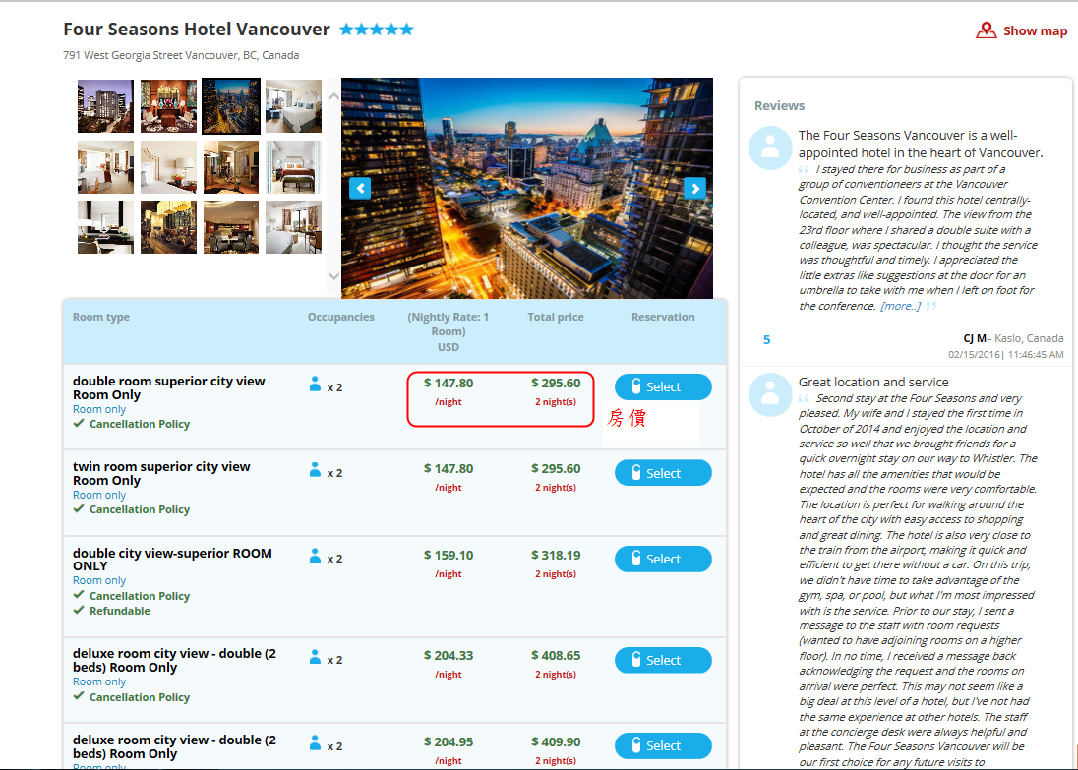Image resolution: width=1078 pixels, height=770 pixels.
Task: Click the 791 West Georgia Street address
Action: [181, 55]
